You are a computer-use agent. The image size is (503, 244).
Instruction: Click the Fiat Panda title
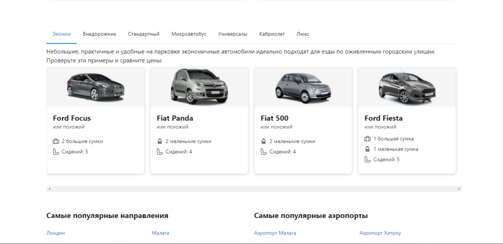[x=175, y=118]
